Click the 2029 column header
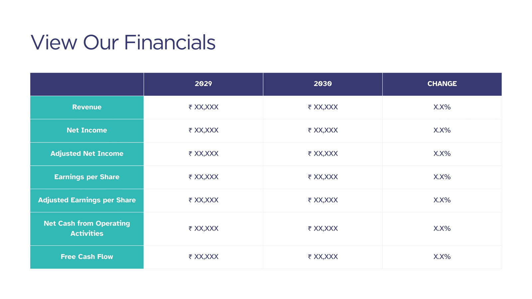This screenshot has height=299, width=532. [x=203, y=84]
